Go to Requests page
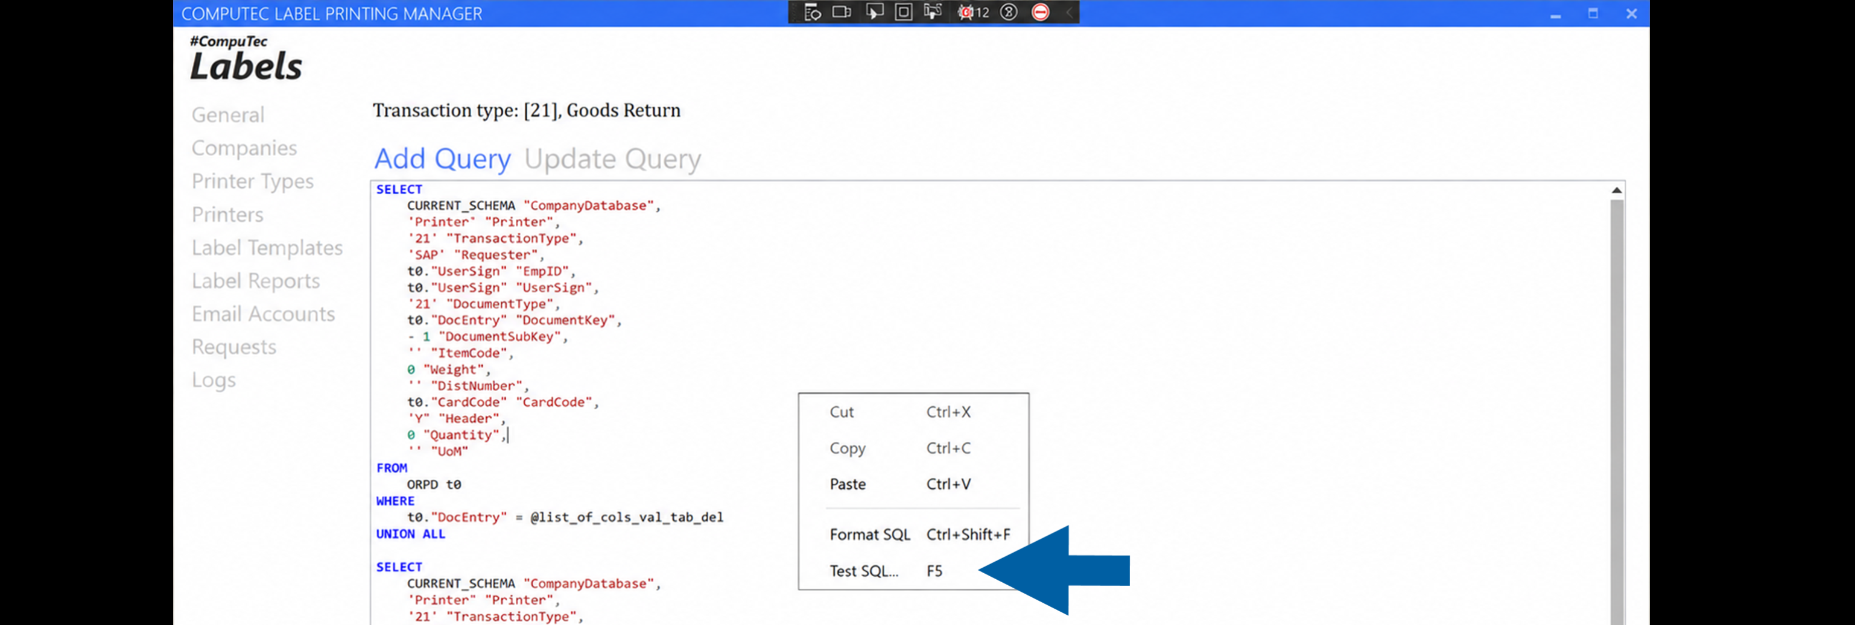Viewport: 1855px width, 625px height. pyautogui.click(x=234, y=347)
